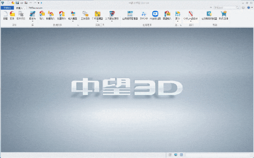This screenshot has width=254, height=158.
Task: Switch to the ZWTeamworks ribbon tab
Action: tap(35, 8)
